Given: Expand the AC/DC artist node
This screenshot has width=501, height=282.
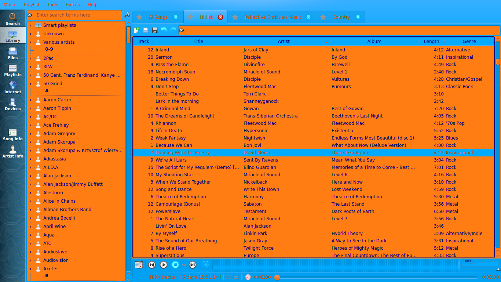Looking at the screenshot, I should pyautogui.click(x=30, y=117).
